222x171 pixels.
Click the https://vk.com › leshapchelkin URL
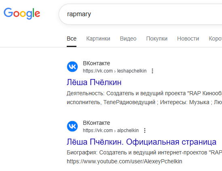pos(115,71)
